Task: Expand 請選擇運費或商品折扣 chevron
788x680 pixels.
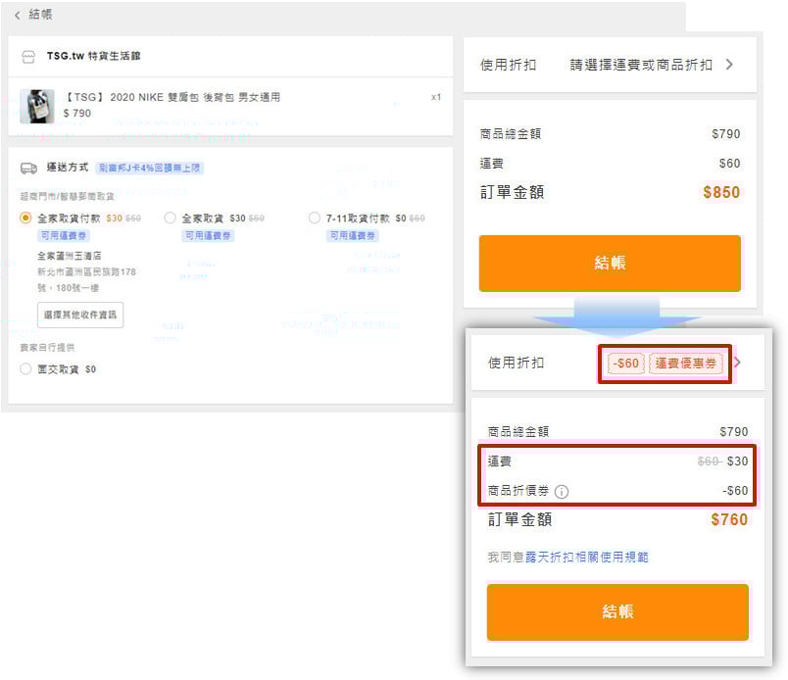Action: [729, 65]
